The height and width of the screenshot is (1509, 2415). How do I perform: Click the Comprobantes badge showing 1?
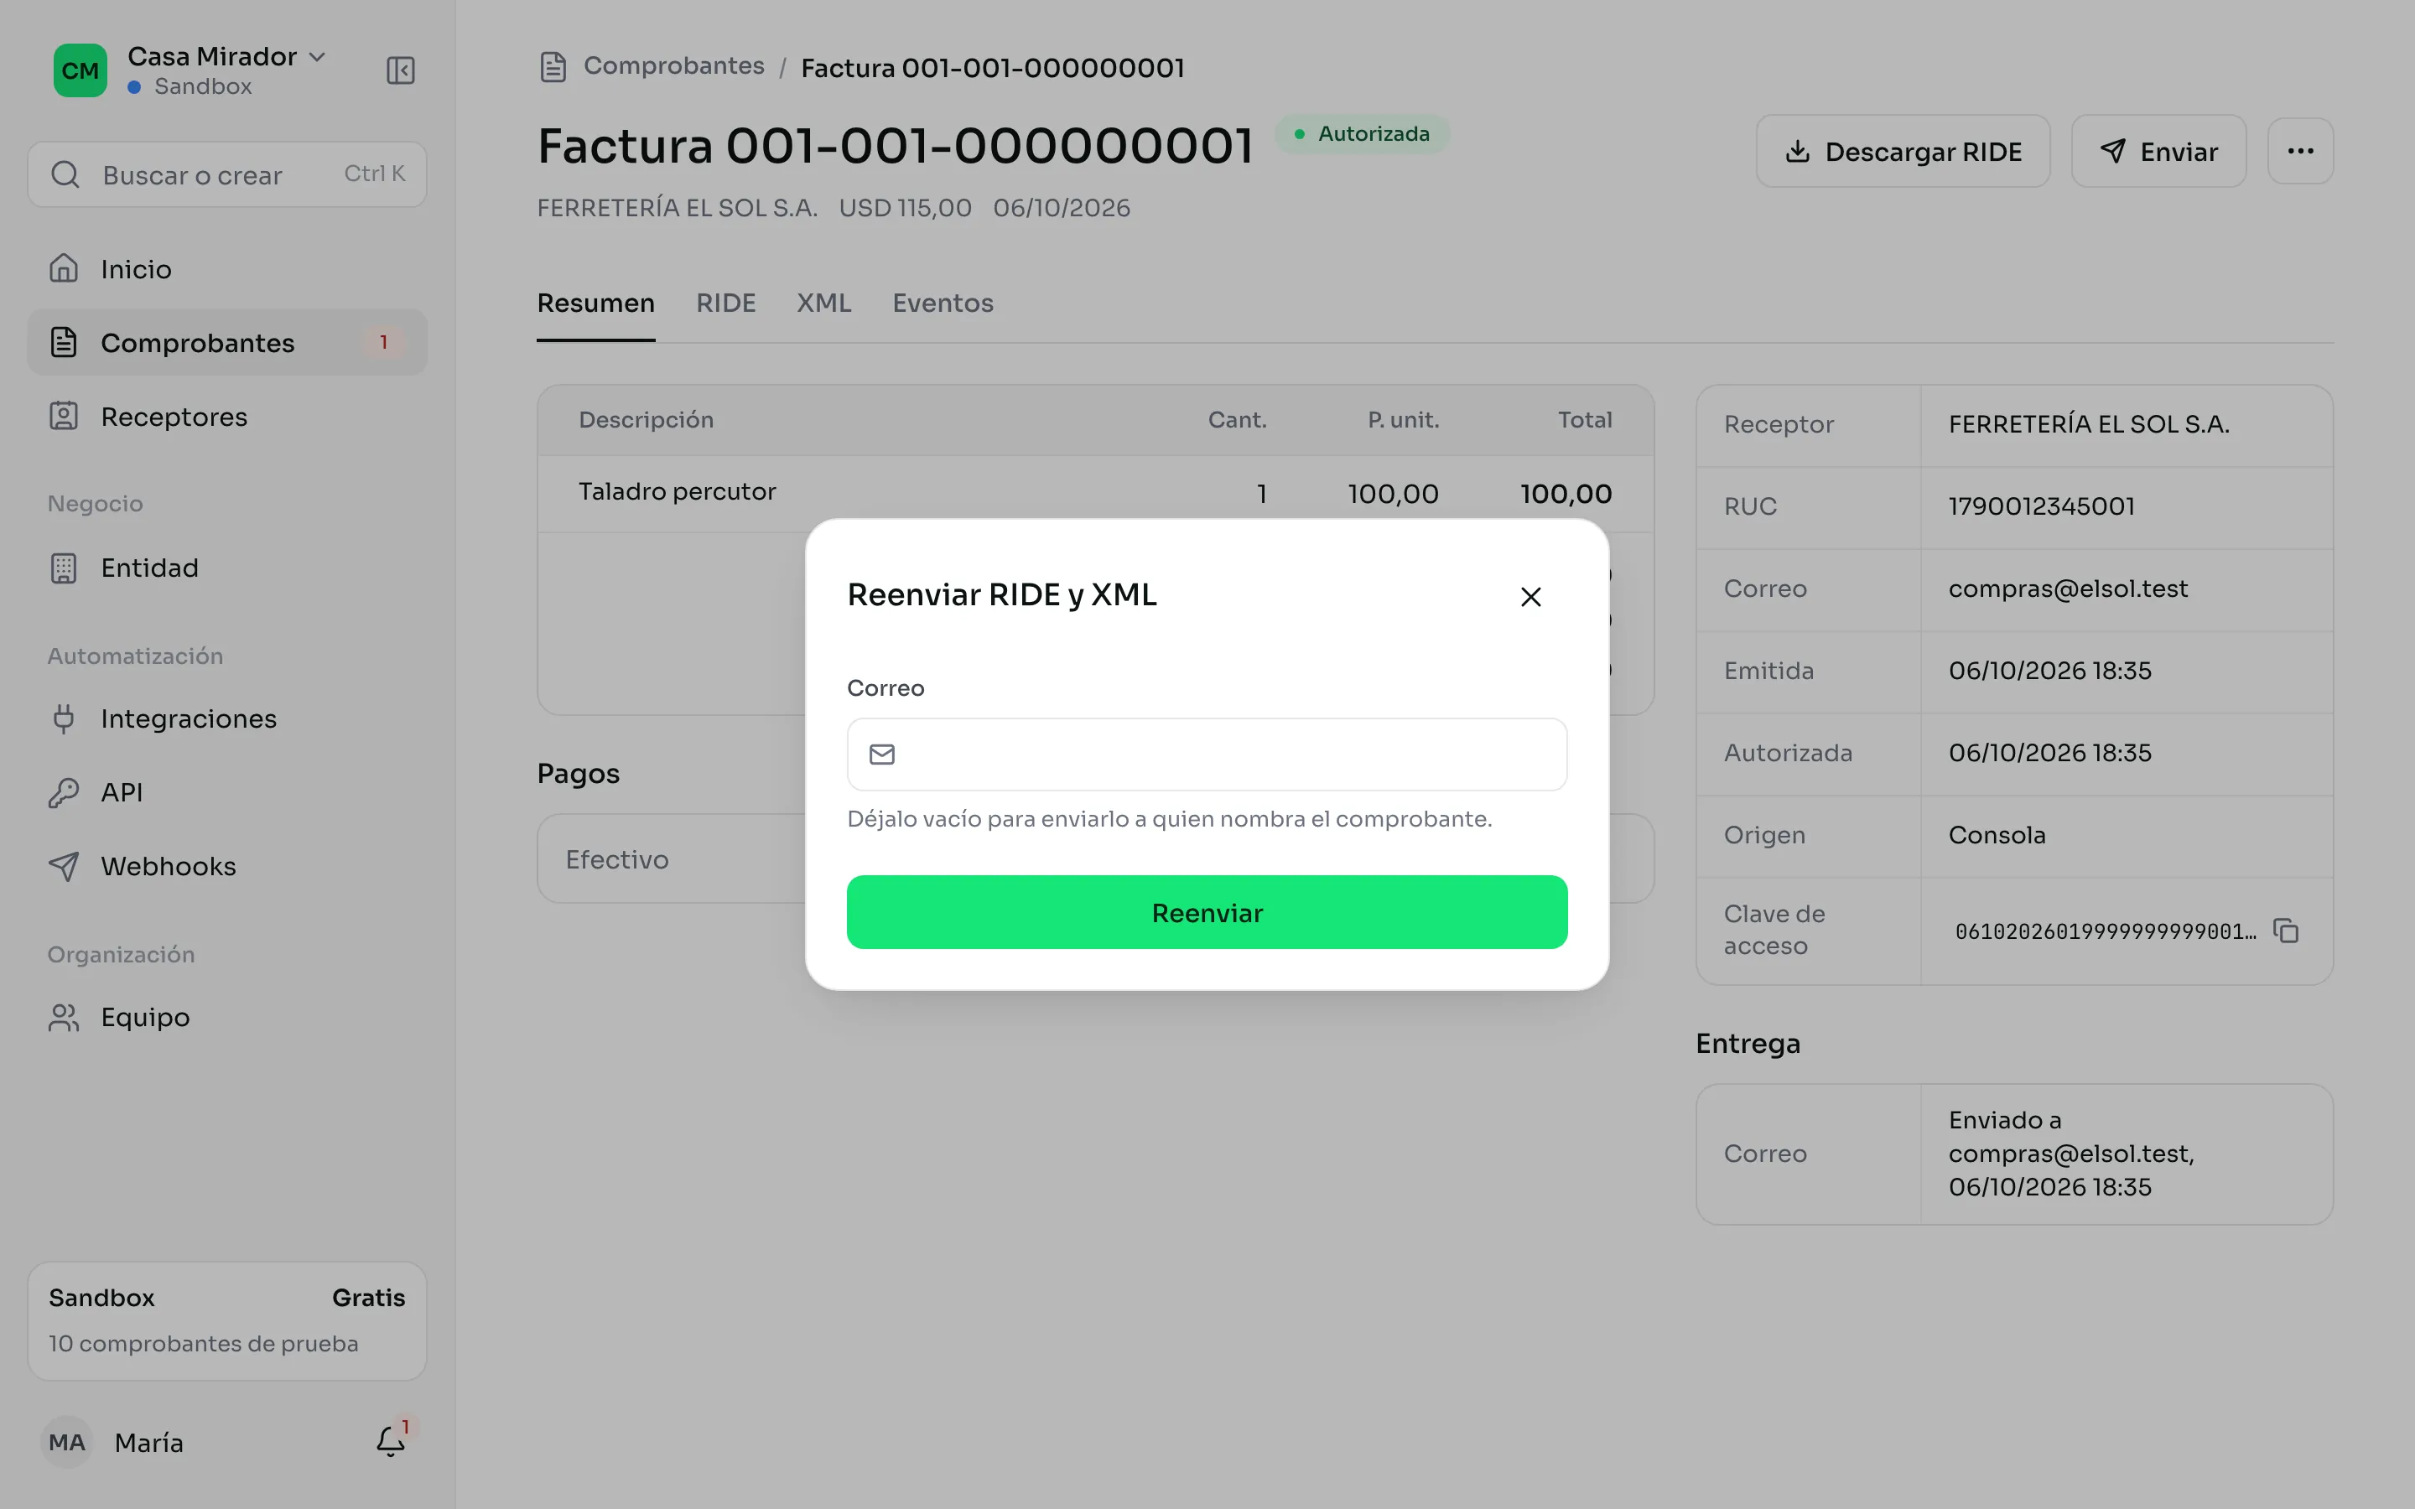click(383, 342)
